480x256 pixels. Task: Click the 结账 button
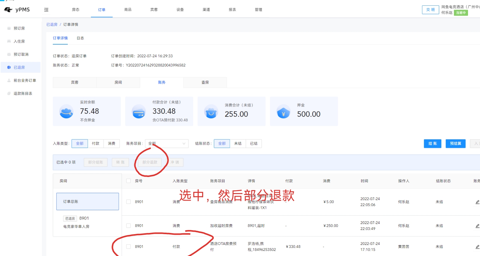433,144
